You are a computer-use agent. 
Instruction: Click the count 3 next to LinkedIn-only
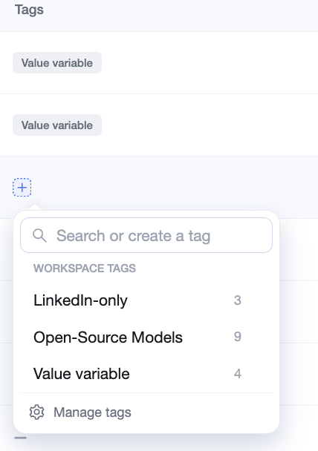237,300
